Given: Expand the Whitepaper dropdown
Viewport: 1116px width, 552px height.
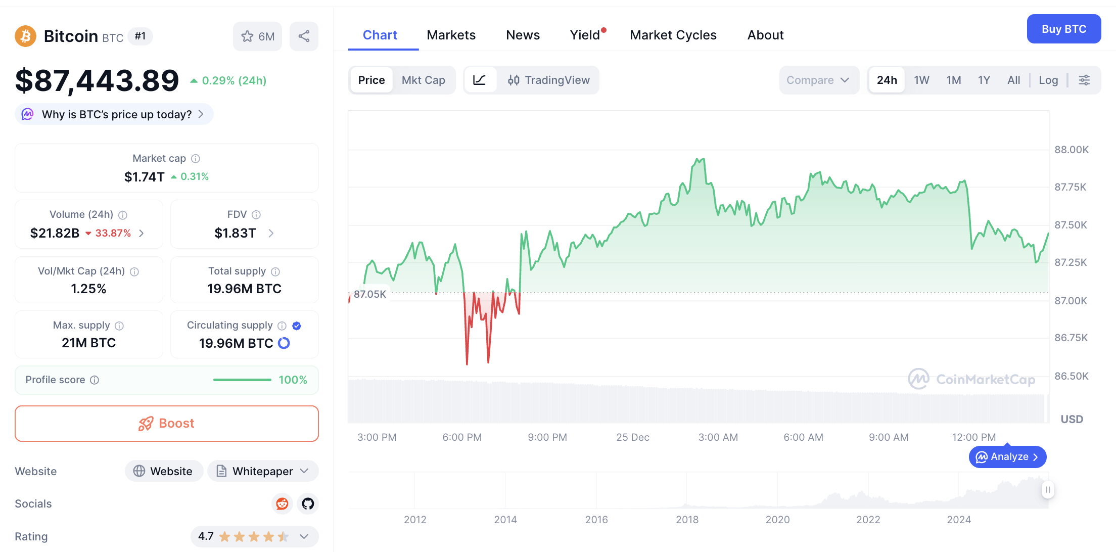Looking at the screenshot, I should [x=263, y=471].
